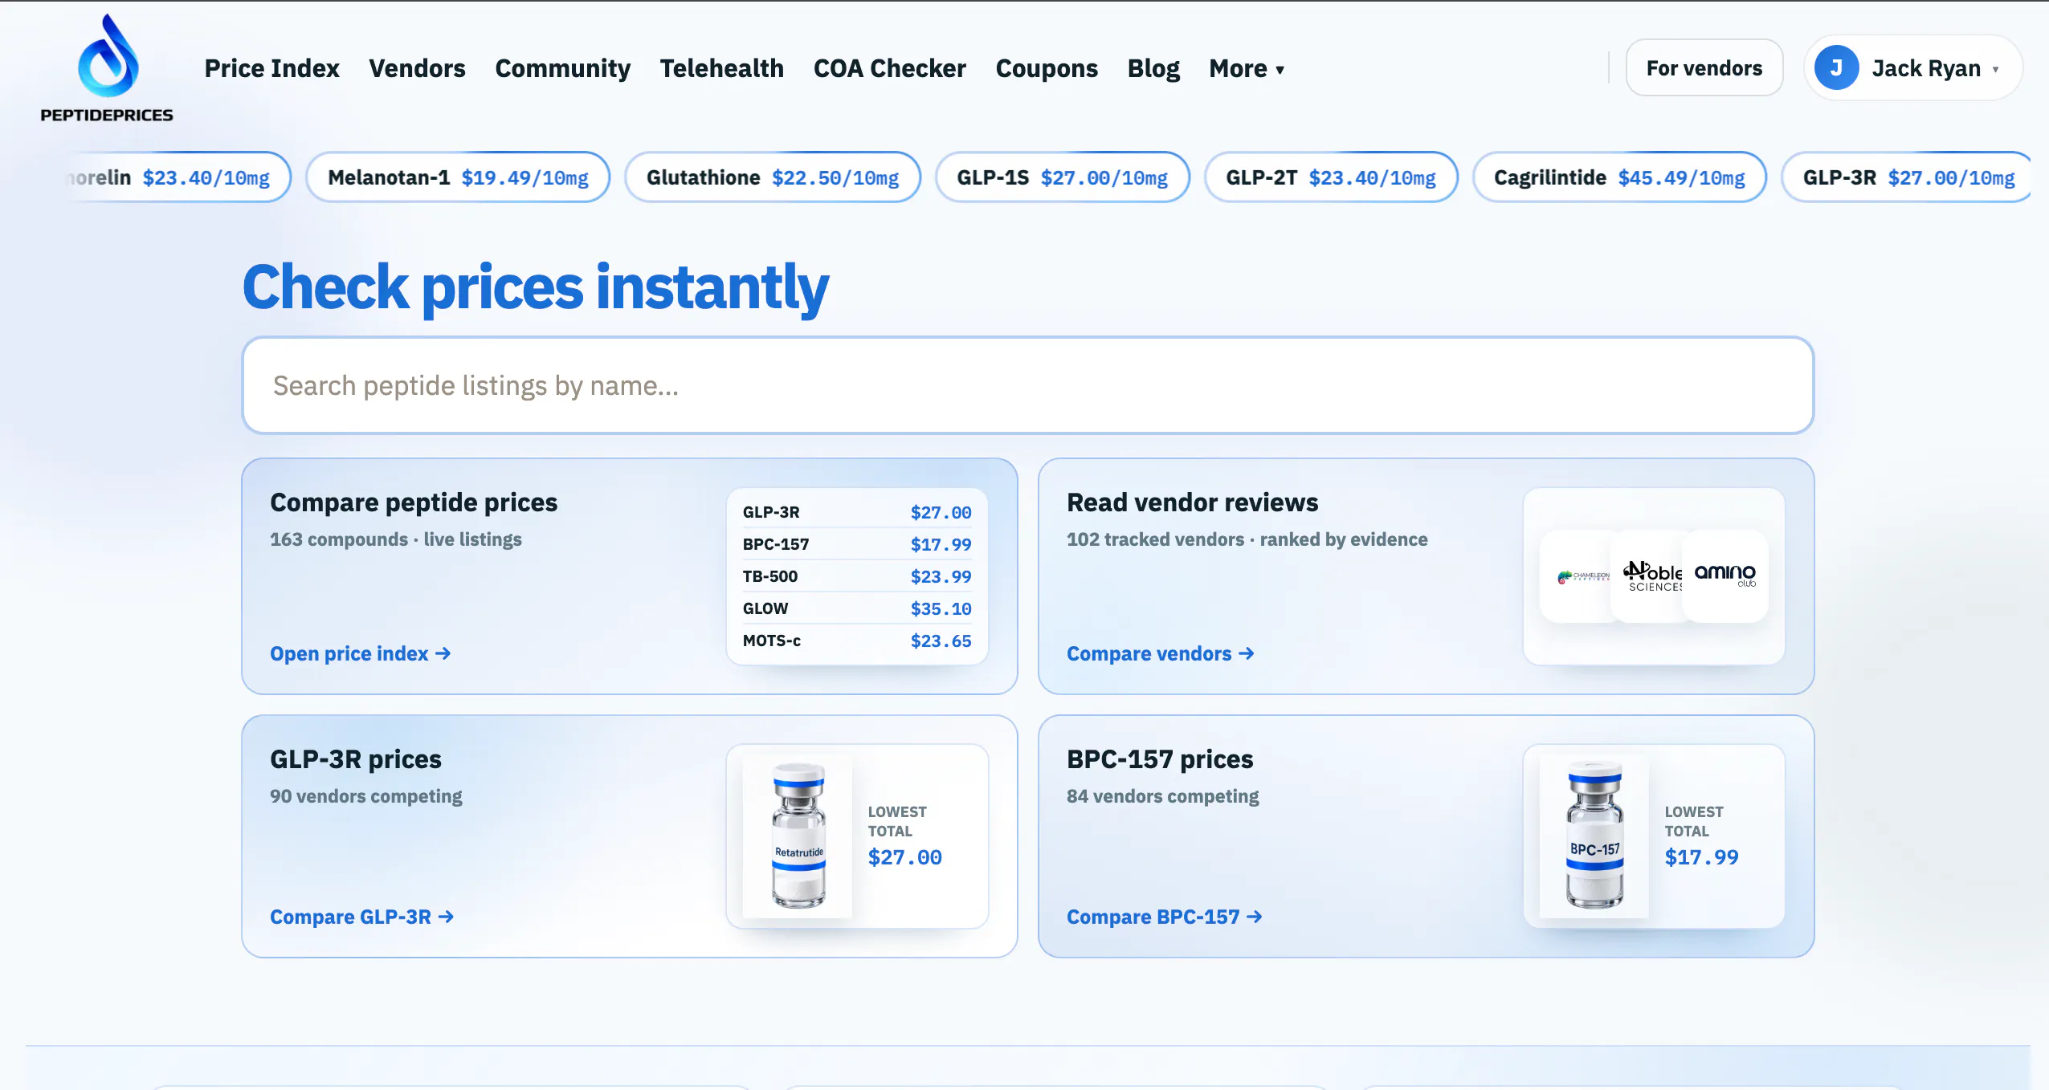
Task: Click the 90 vendors competing text
Action: pyautogui.click(x=366, y=796)
